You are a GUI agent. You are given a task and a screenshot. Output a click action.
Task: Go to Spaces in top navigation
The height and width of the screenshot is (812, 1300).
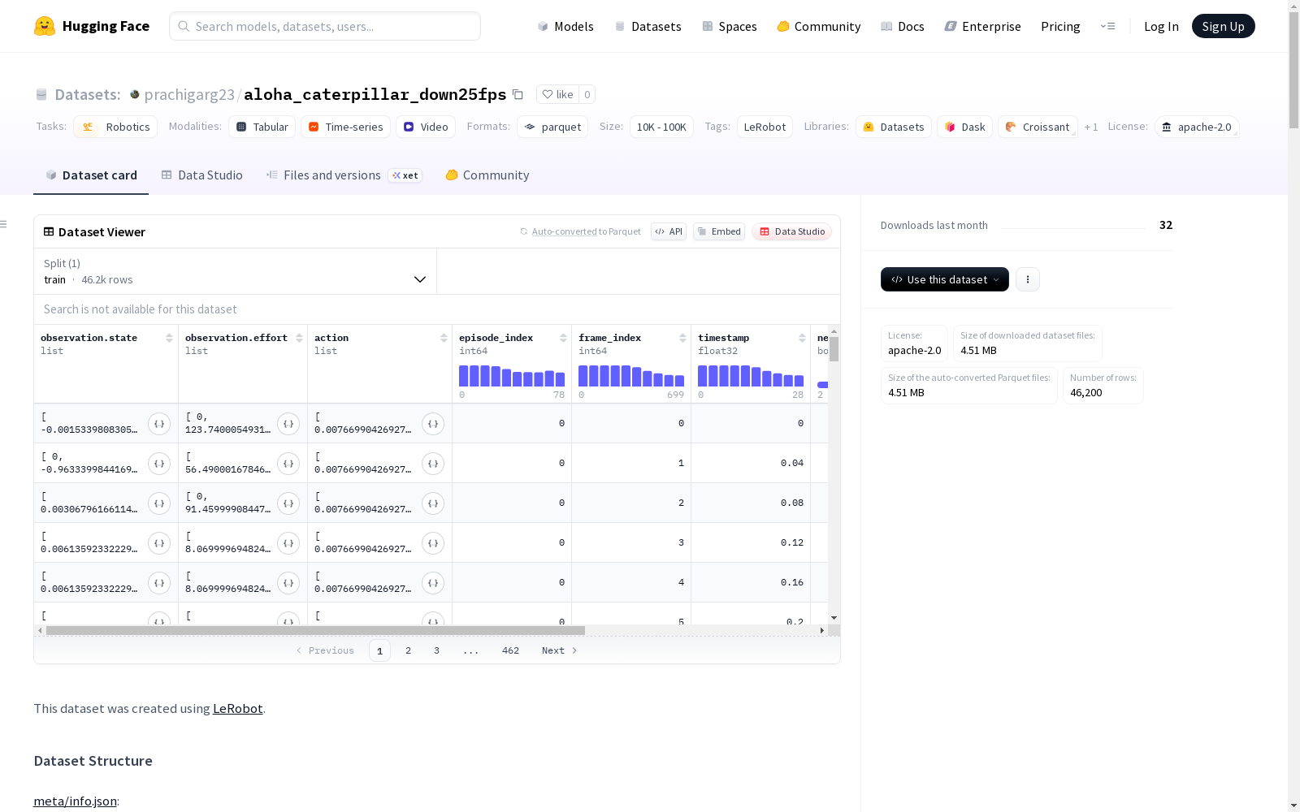point(730,26)
